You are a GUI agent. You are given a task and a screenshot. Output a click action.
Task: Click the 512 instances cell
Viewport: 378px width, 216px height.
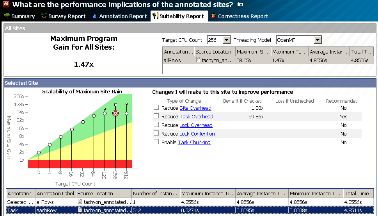pyautogui.click(x=137, y=211)
